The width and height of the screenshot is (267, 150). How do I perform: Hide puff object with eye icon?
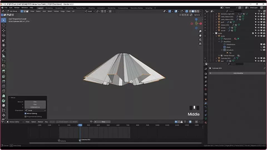[x=258, y=22]
